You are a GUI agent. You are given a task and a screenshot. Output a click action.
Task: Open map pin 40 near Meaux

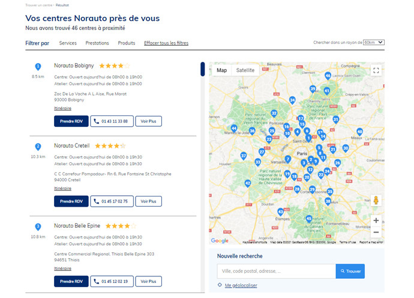point(359,132)
